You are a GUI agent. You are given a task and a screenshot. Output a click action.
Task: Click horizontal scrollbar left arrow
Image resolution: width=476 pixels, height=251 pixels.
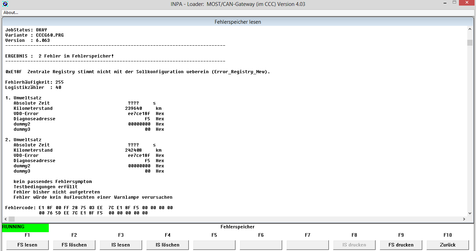6,219
